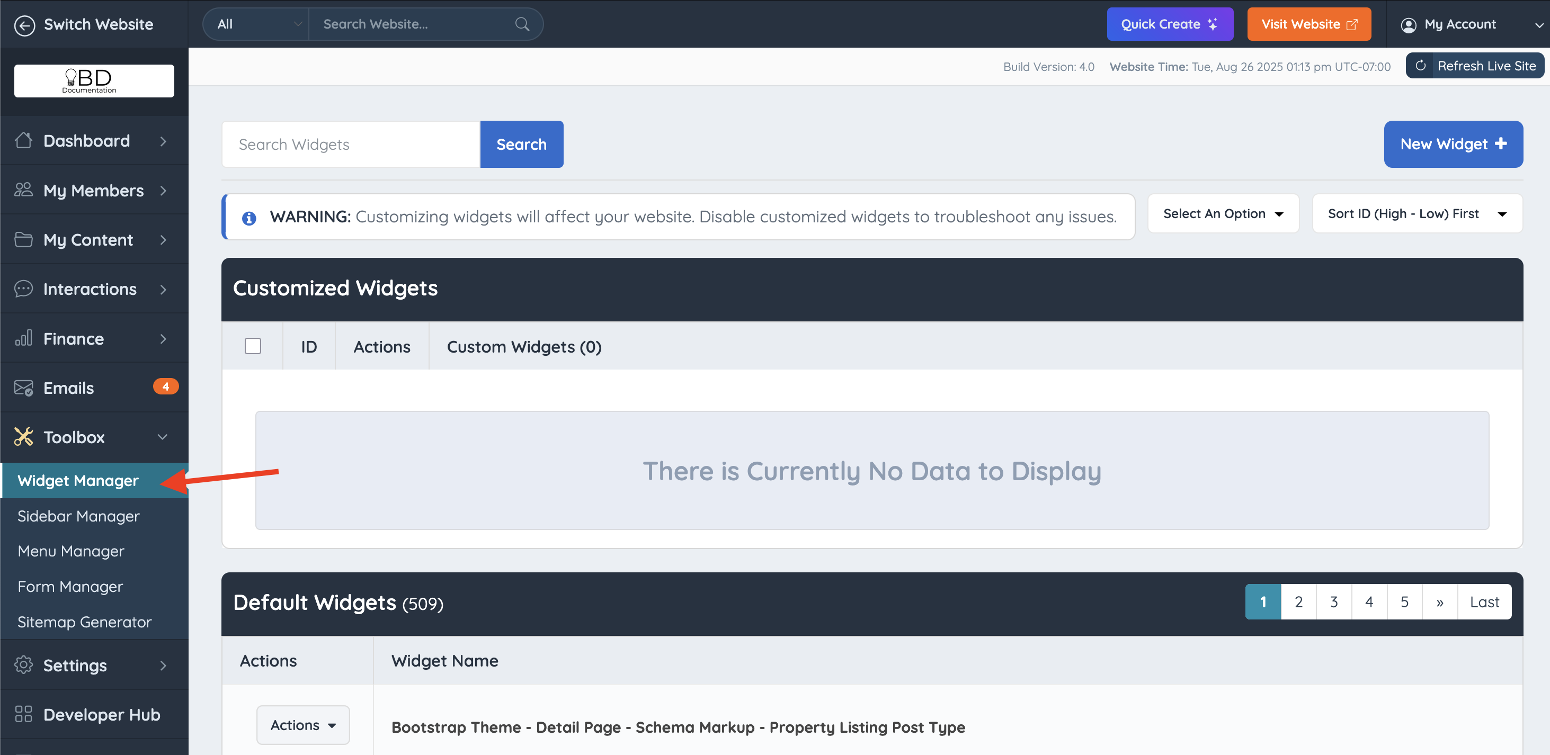Click the New Widget button
The height and width of the screenshot is (755, 1550).
(1453, 145)
